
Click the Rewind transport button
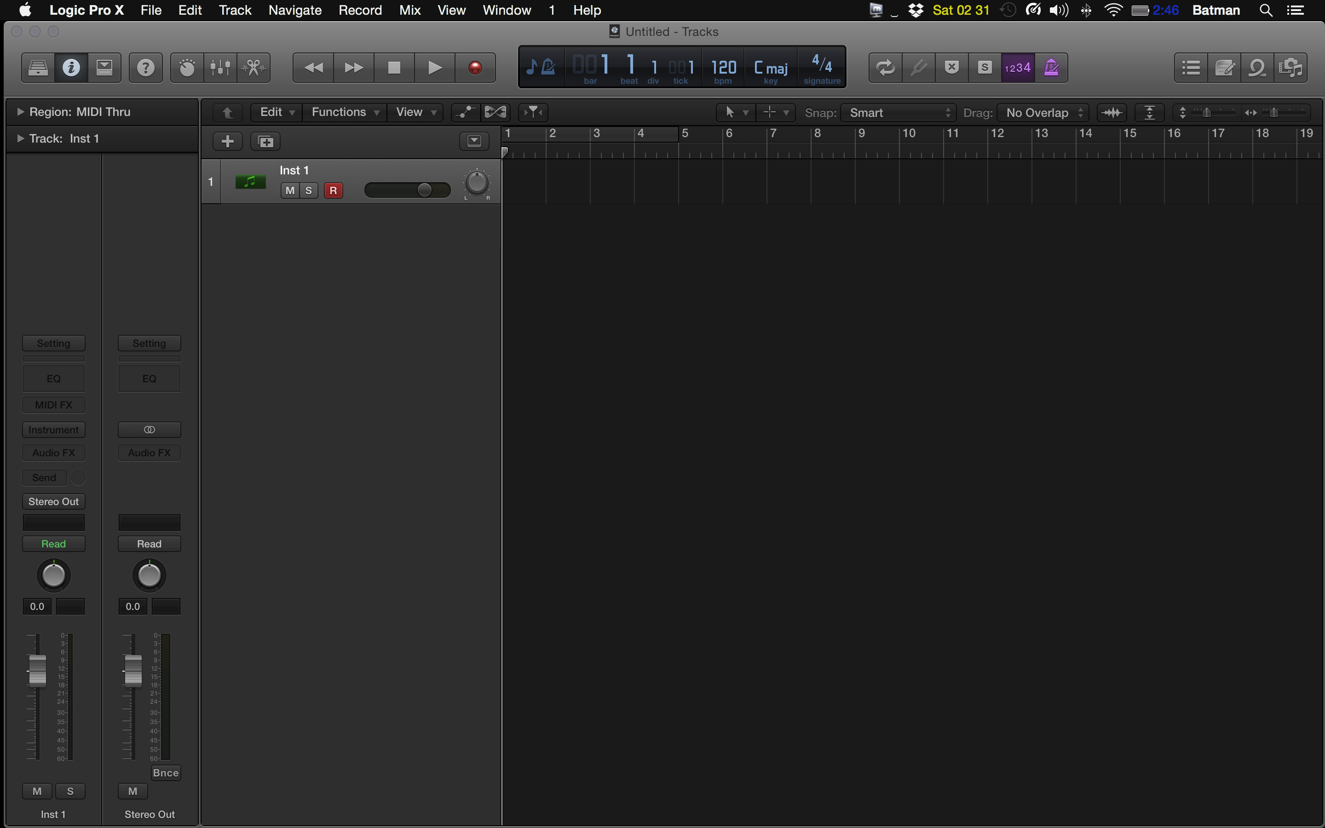click(x=313, y=68)
